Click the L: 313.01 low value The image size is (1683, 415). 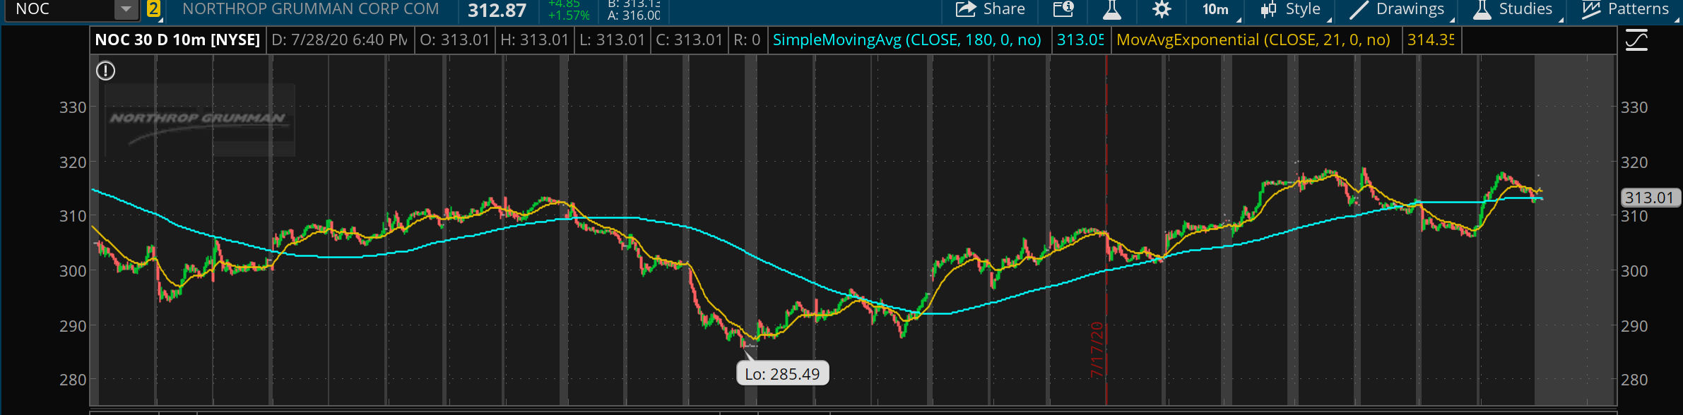point(613,40)
